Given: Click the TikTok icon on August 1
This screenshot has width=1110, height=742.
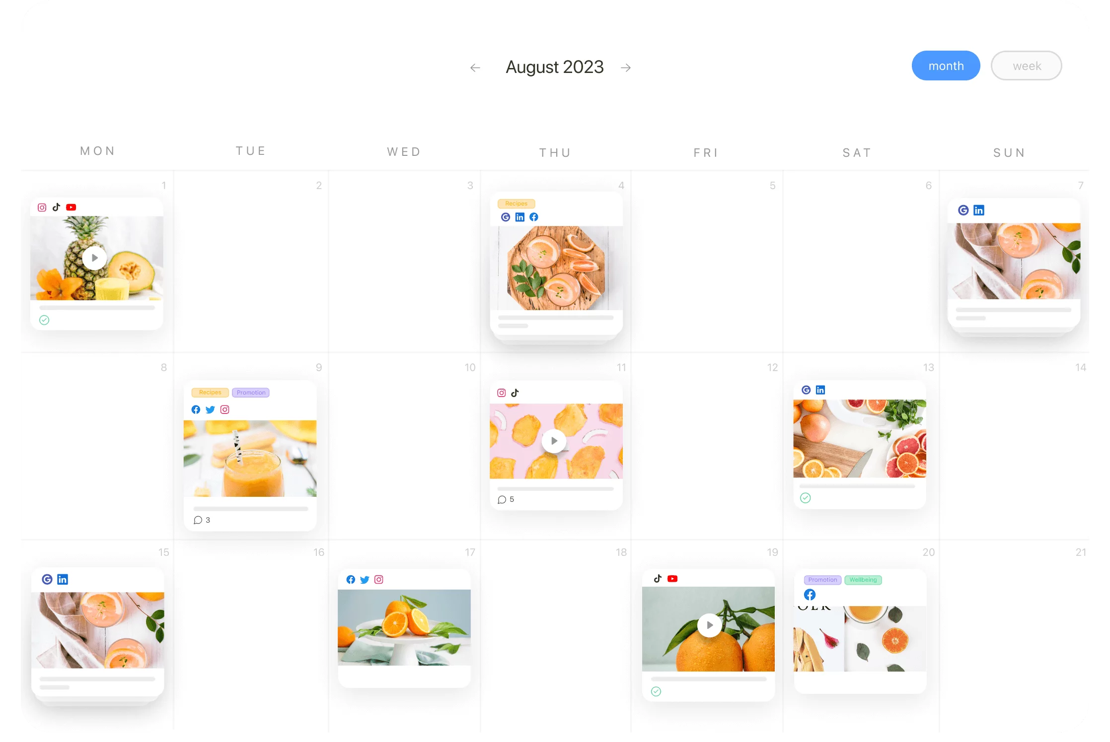Looking at the screenshot, I should [56, 207].
